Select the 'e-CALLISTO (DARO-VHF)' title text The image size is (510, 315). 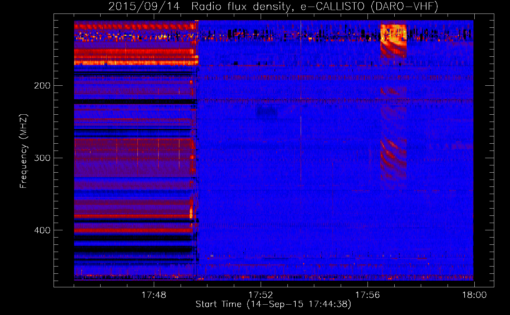coord(369,7)
